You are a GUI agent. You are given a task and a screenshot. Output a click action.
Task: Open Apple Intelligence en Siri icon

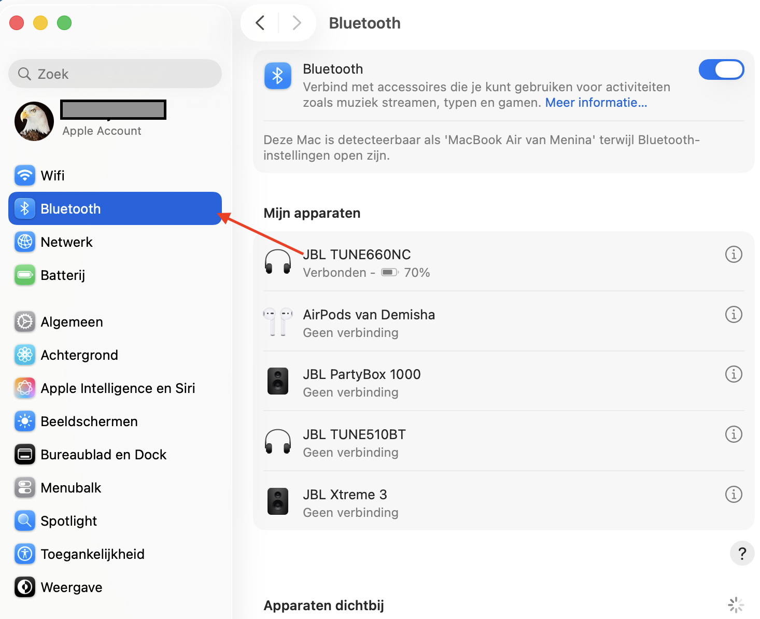(x=24, y=388)
